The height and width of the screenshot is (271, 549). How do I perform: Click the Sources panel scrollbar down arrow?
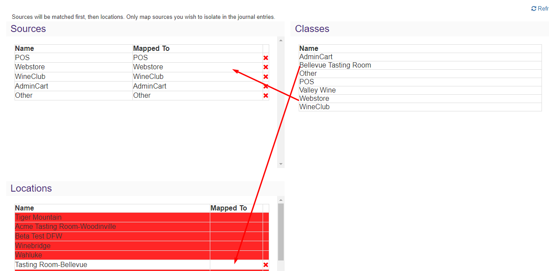click(x=281, y=164)
